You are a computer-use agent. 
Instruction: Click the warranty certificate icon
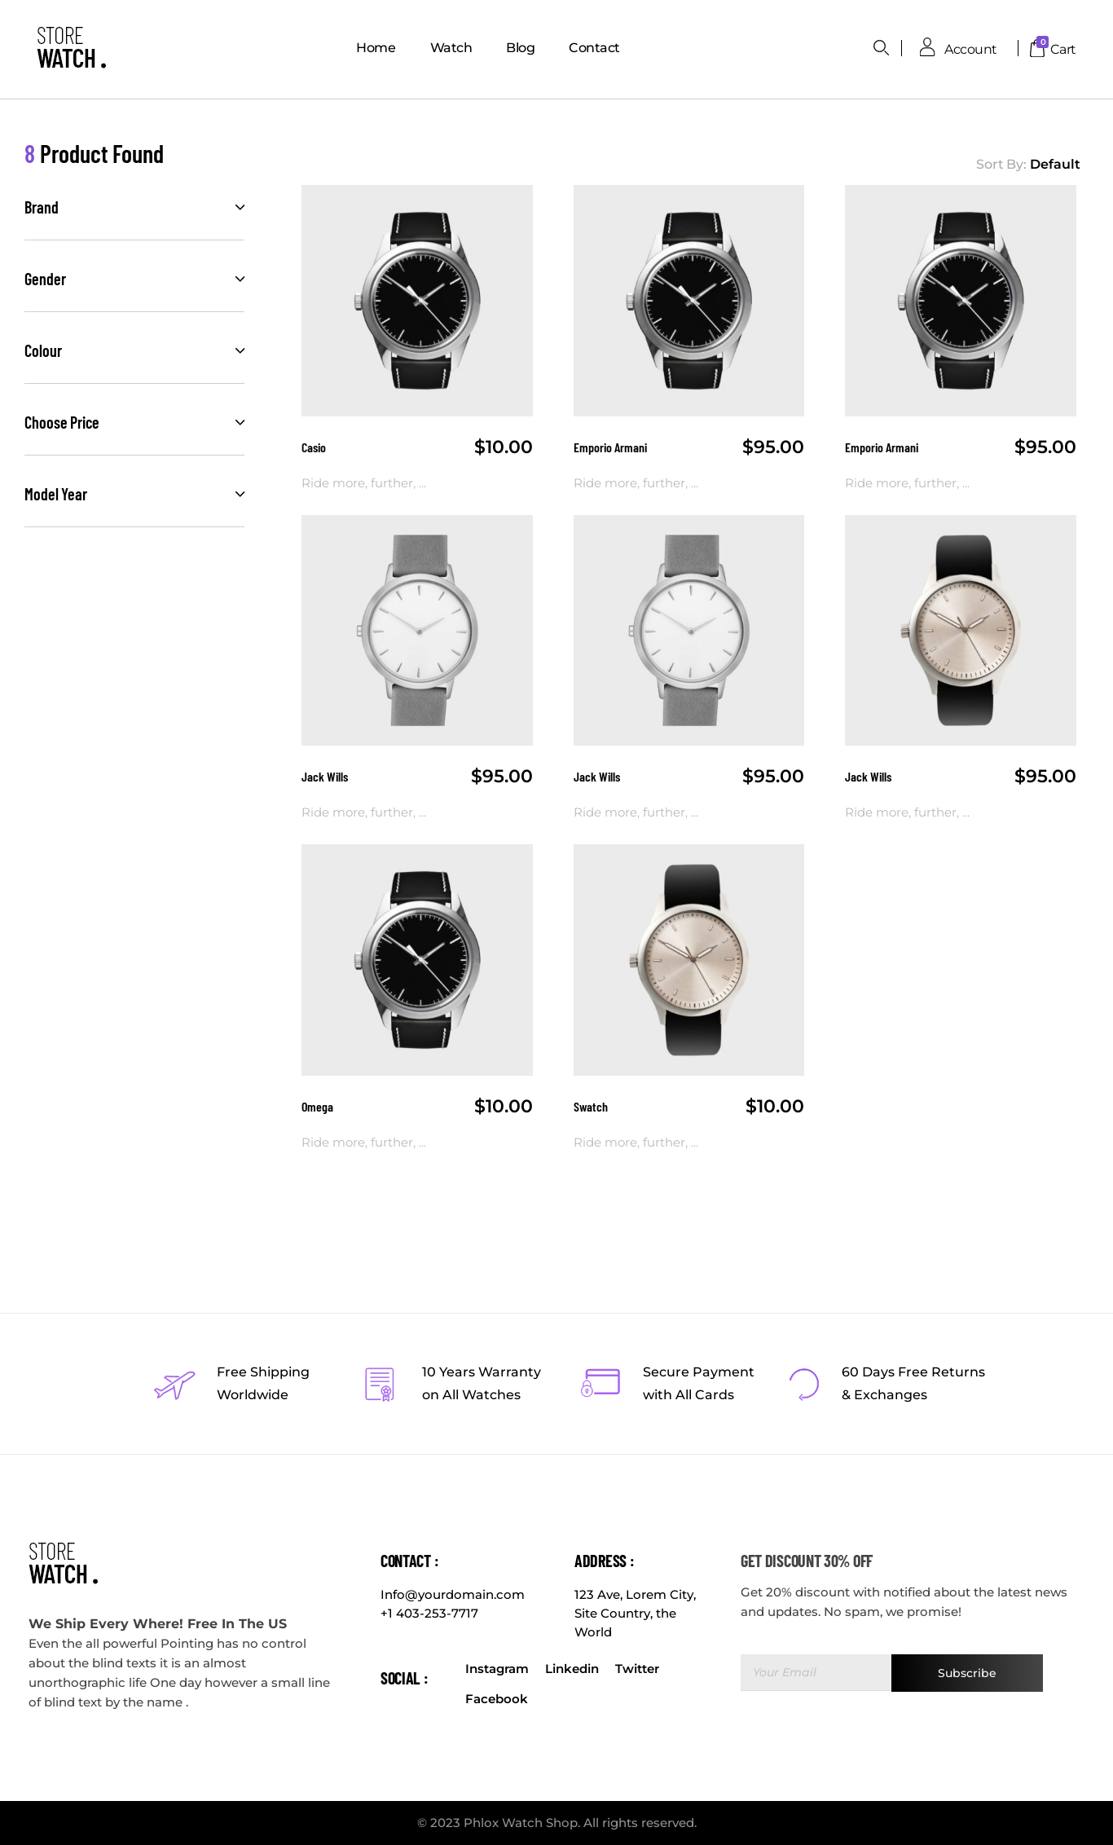coord(380,1384)
